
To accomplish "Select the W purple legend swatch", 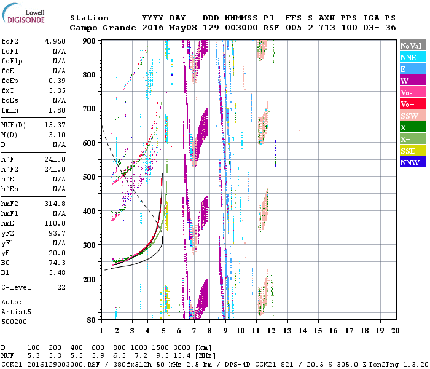I will [413, 81].
